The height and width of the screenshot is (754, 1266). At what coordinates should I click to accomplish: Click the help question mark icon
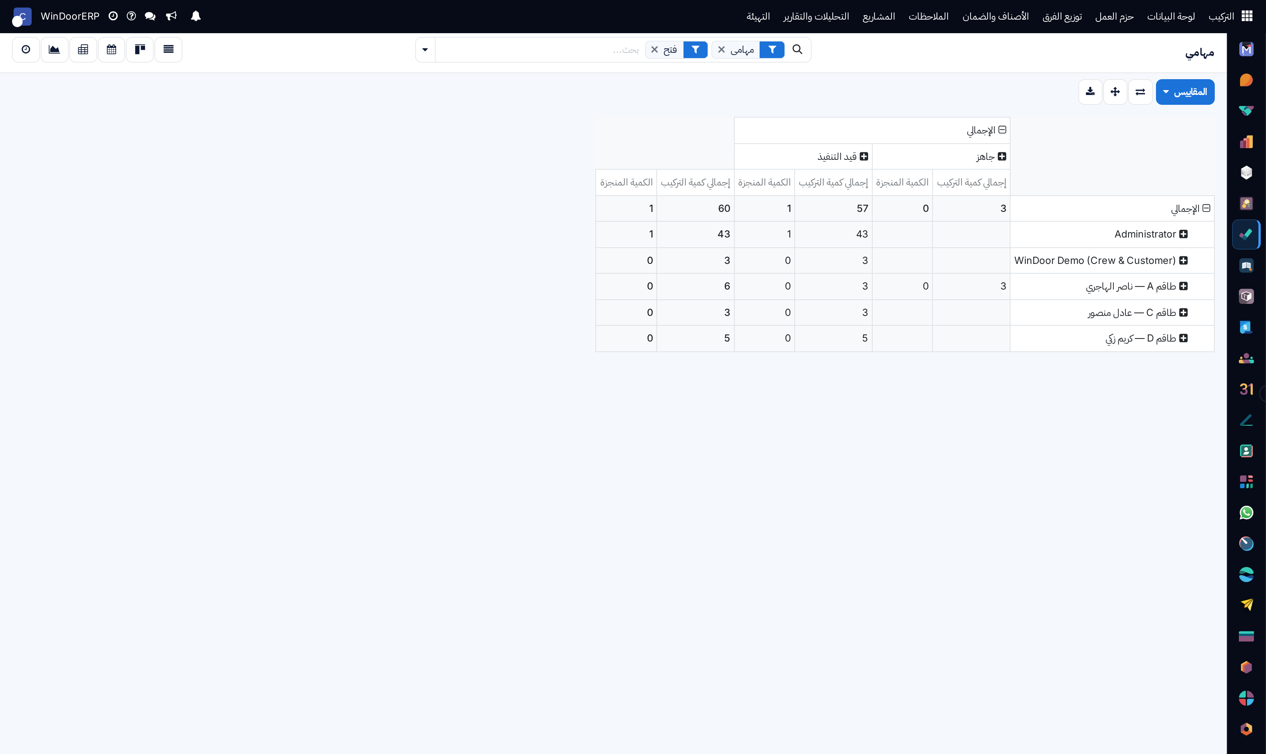[131, 16]
